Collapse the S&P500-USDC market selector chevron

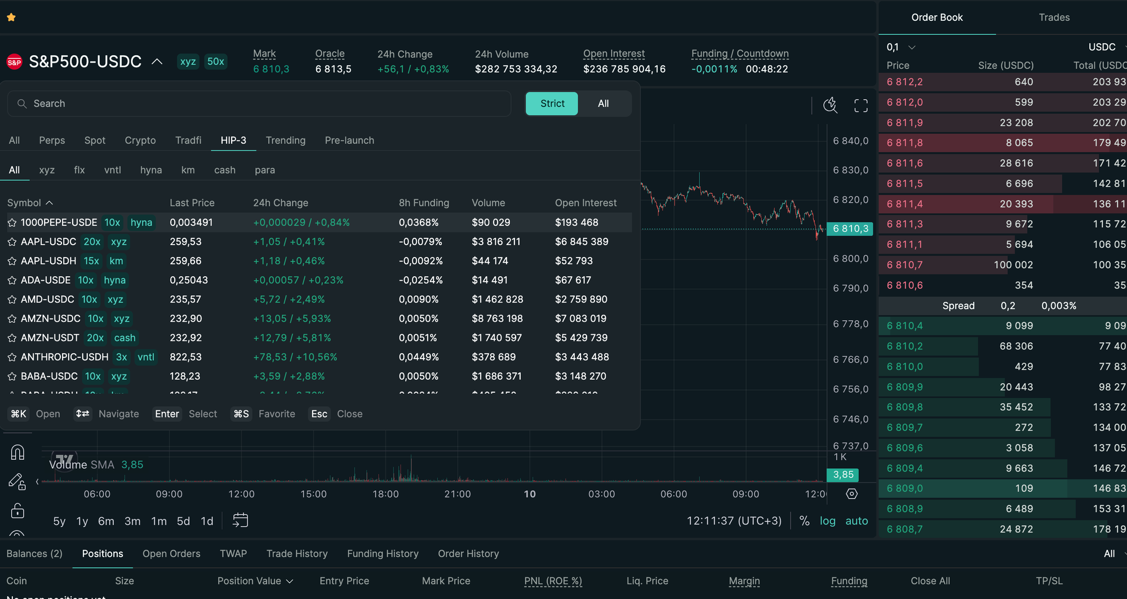click(x=157, y=61)
